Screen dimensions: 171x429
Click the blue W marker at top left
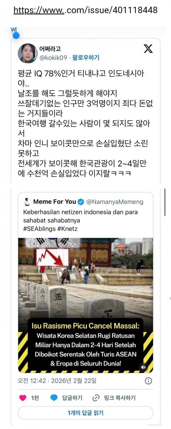(x=15, y=33)
